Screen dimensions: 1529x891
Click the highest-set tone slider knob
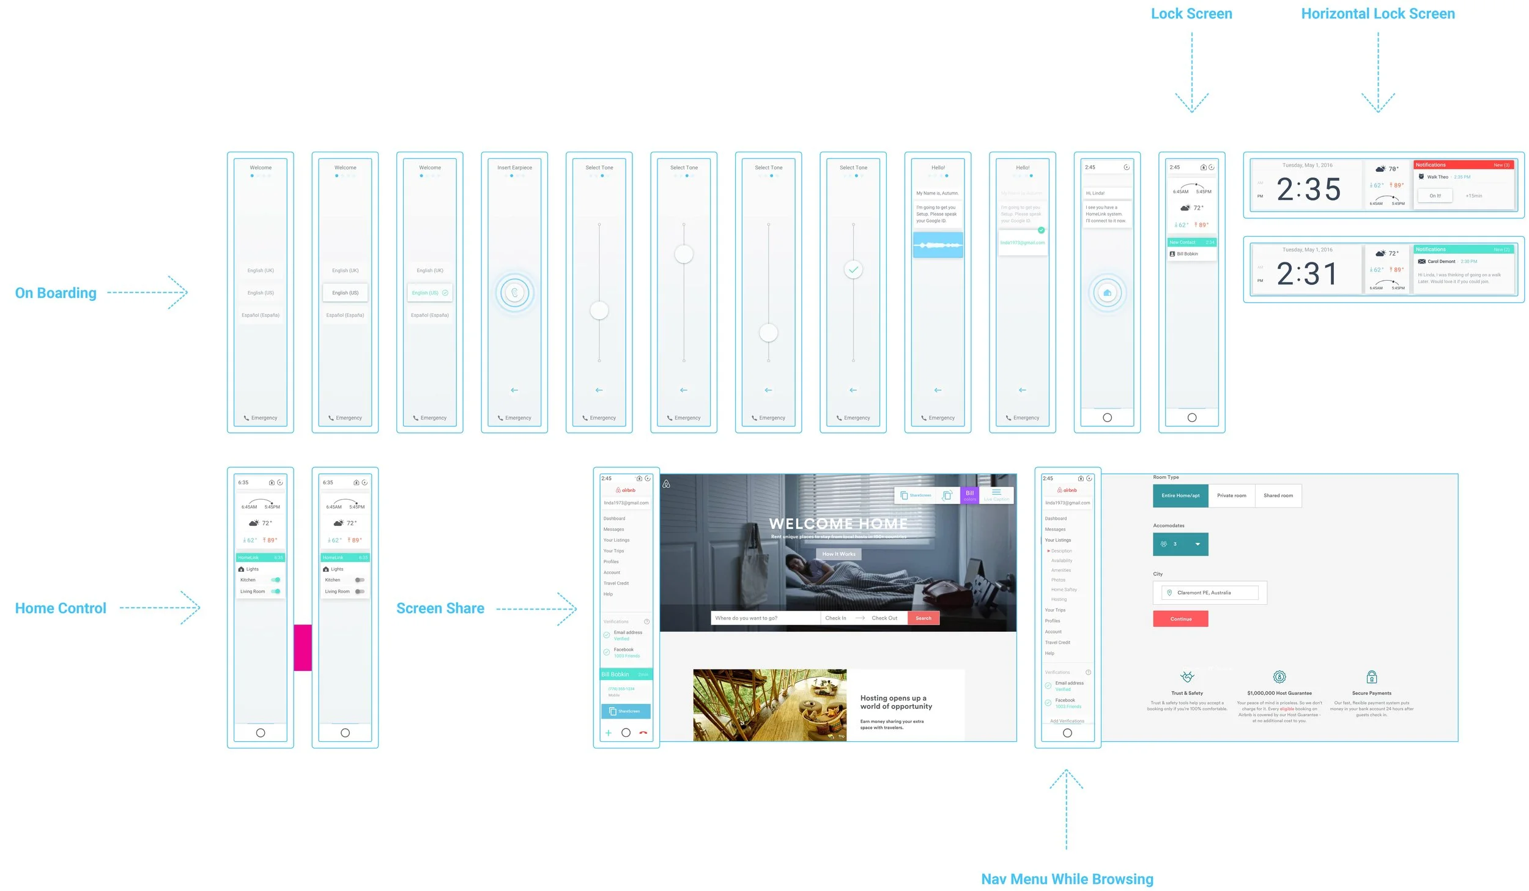pos(684,254)
